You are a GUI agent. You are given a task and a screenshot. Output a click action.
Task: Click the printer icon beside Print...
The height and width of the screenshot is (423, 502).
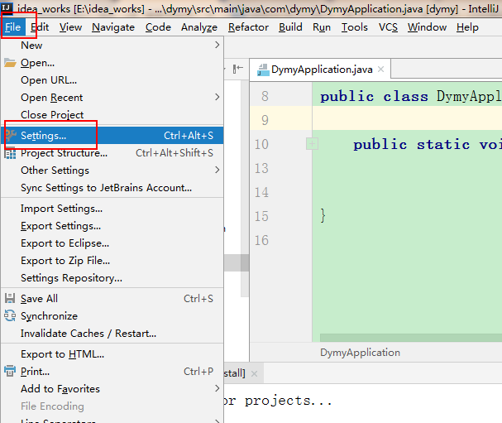point(10,371)
